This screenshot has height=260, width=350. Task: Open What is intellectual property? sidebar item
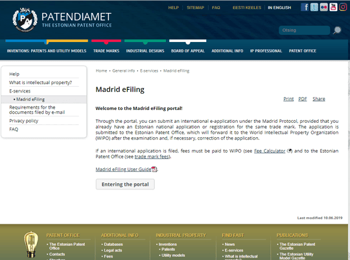click(40, 82)
